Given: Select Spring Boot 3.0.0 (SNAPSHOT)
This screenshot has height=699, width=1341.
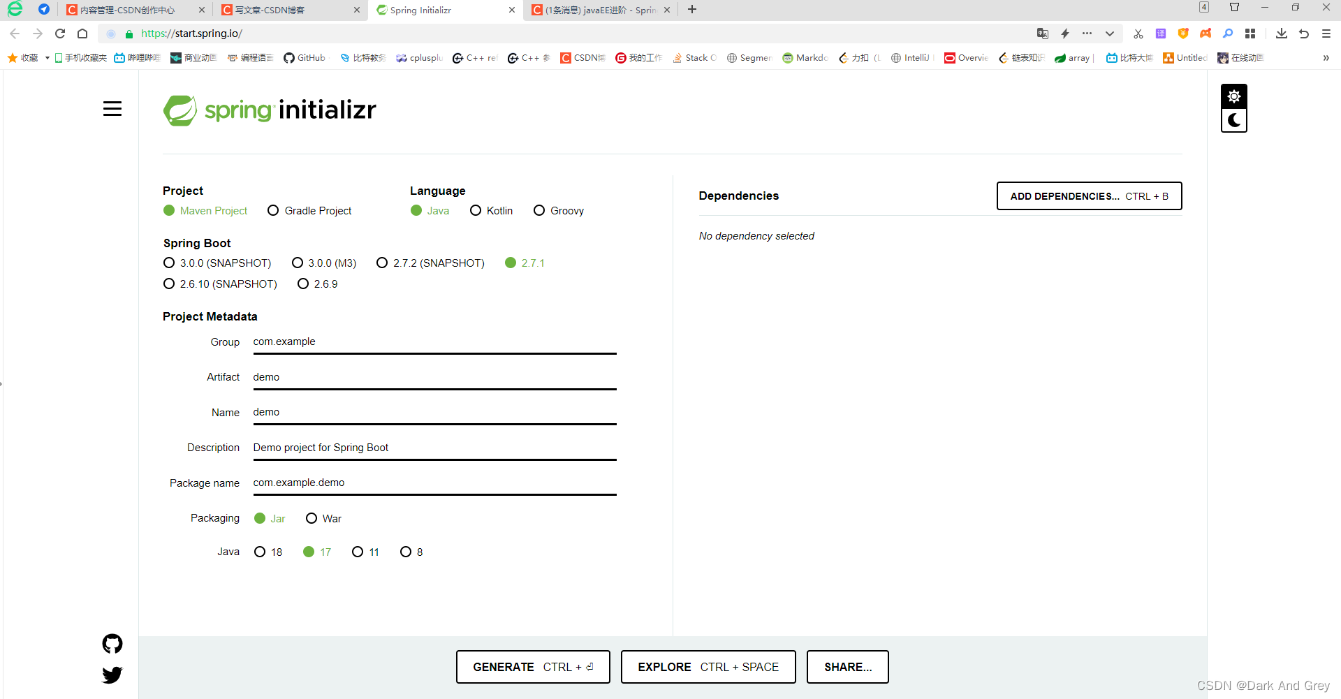Looking at the screenshot, I should point(217,263).
